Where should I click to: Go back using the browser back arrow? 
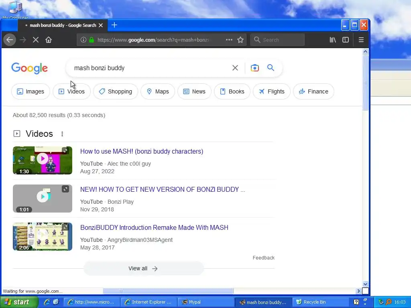[10, 40]
